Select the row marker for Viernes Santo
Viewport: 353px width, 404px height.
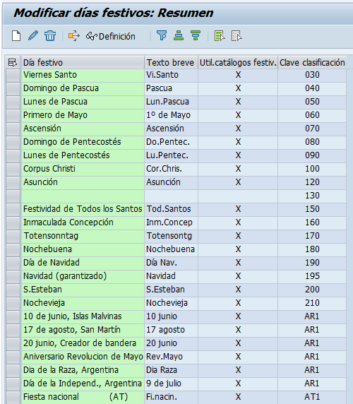pos(13,75)
